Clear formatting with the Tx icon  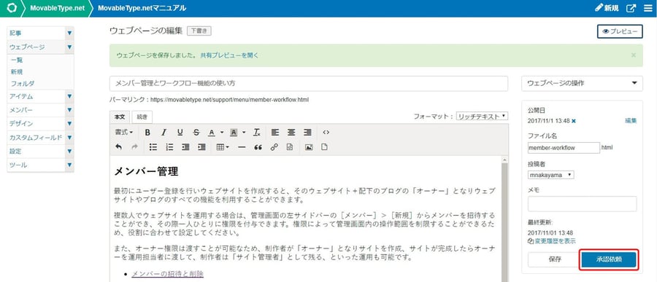click(x=257, y=132)
